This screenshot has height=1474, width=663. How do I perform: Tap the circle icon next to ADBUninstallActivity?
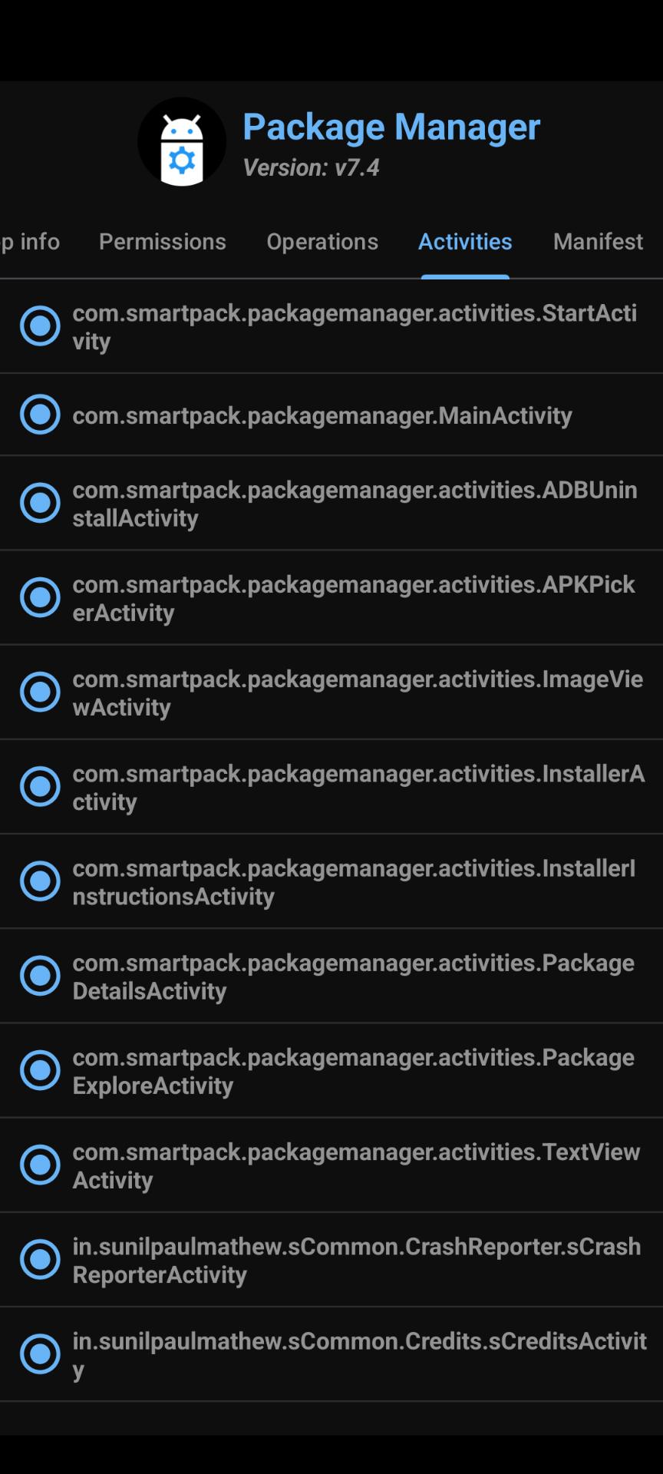click(40, 503)
